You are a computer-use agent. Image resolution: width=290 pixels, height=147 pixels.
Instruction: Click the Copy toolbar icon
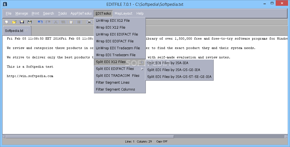click(x=63, y=22)
